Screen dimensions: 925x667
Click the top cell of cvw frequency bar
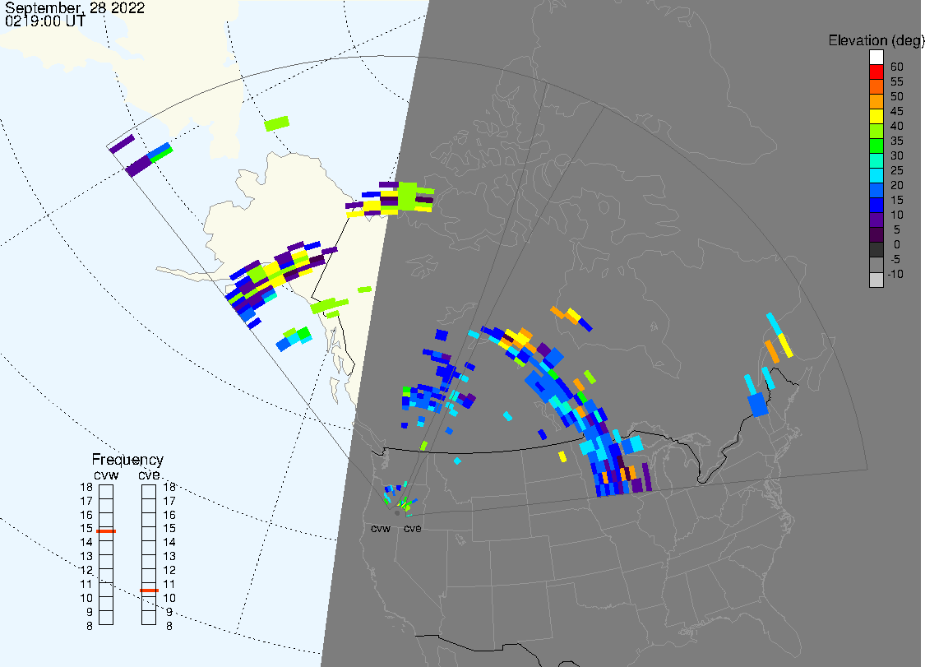pos(106,492)
